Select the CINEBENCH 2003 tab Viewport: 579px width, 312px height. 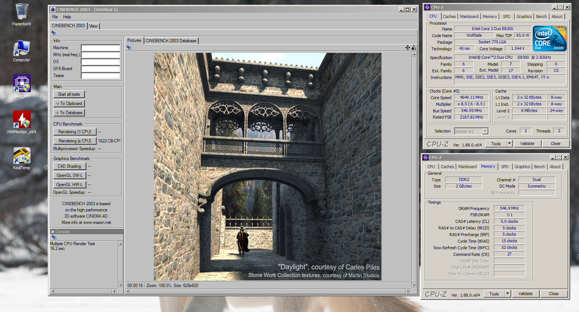click(x=68, y=26)
